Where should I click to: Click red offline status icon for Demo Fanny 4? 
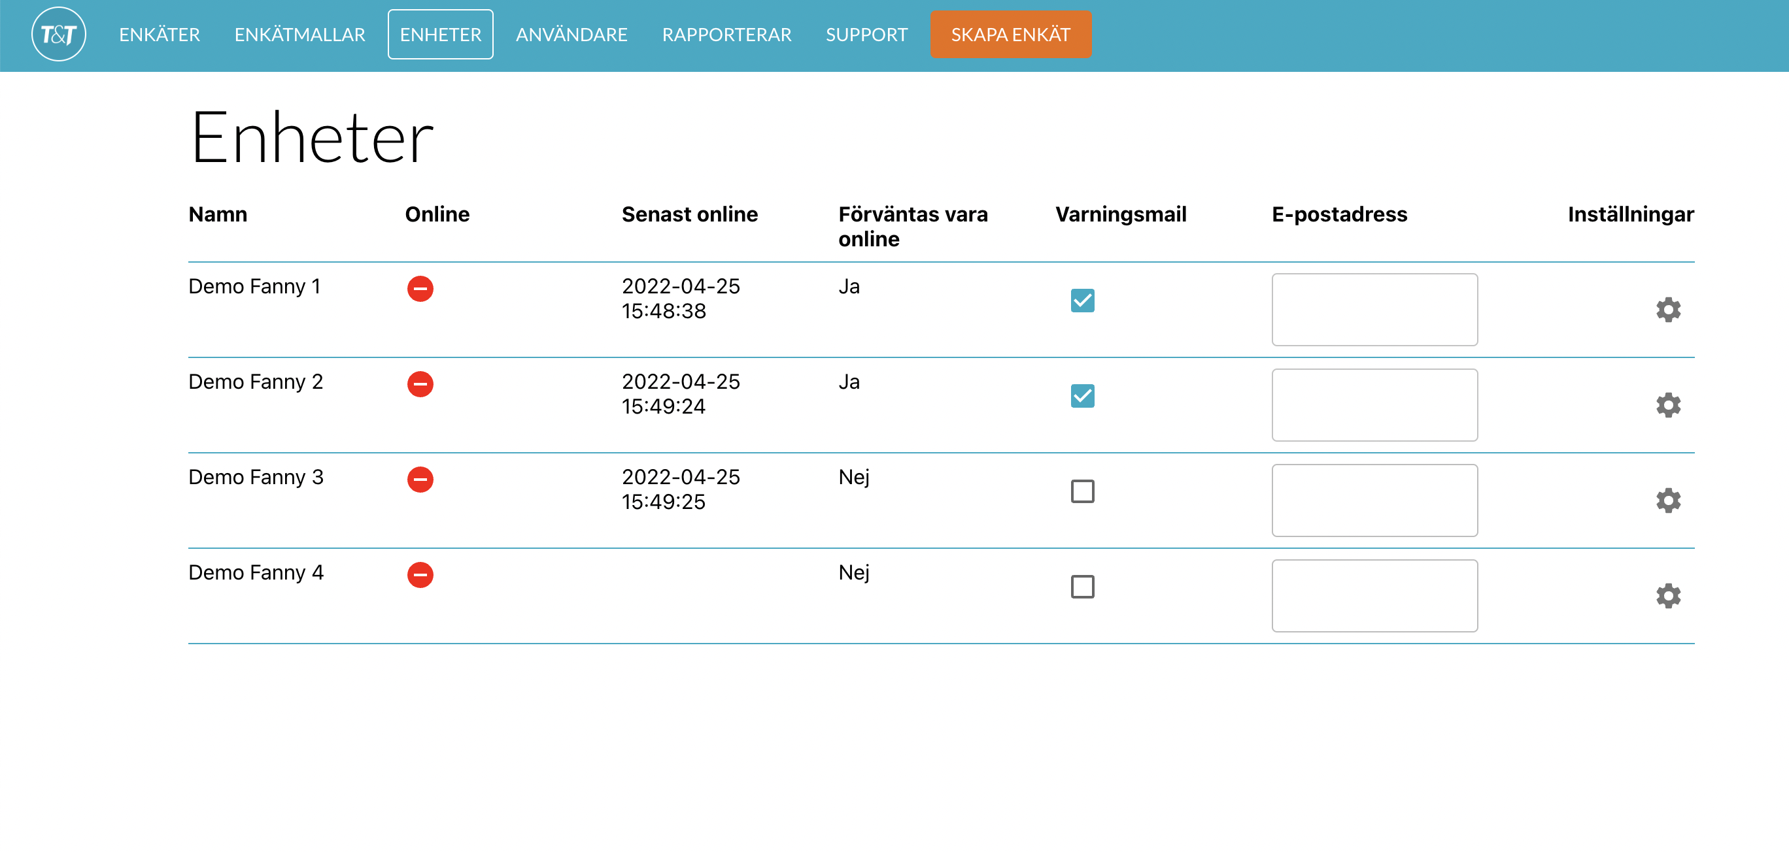pyautogui.click(x=420, y=574)
